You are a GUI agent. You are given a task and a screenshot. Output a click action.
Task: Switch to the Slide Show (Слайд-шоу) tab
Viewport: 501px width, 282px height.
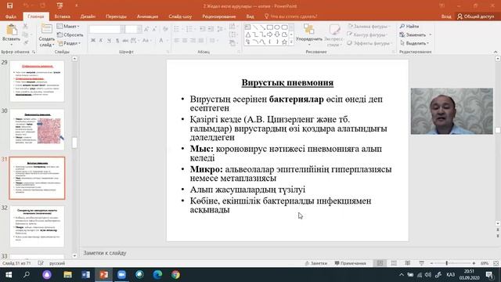pyautogui.click(x=180, y=16)
